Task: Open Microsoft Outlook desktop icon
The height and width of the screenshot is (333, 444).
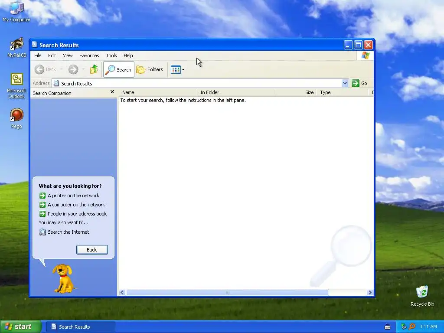Action: 16,86
